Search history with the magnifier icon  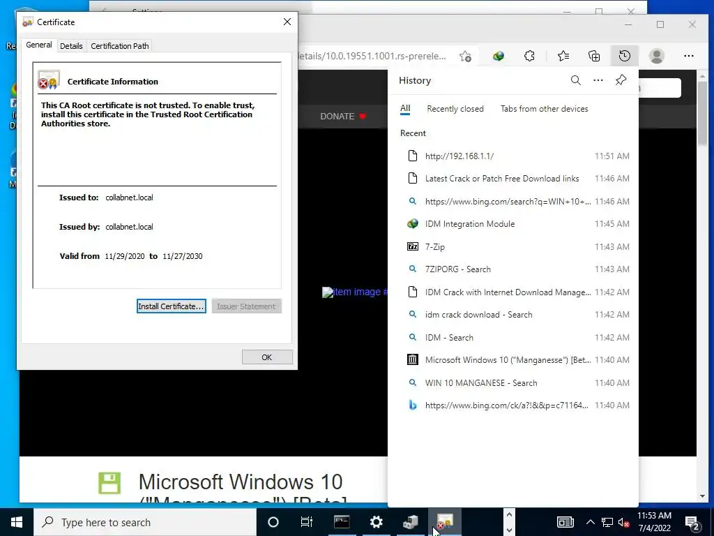coord(575,80)
